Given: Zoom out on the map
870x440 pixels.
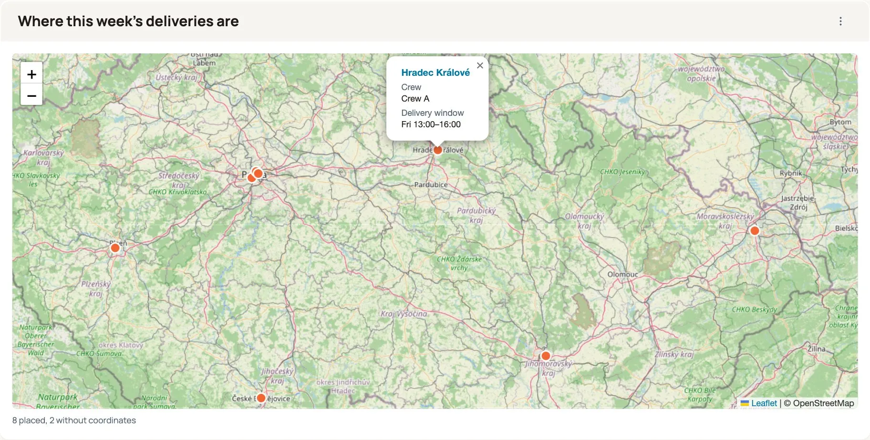Looking at the screenshot, I should 31,95.
